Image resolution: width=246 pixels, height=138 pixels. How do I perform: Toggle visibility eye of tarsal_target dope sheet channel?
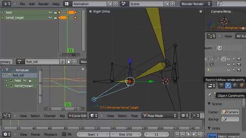pos(50,17)
